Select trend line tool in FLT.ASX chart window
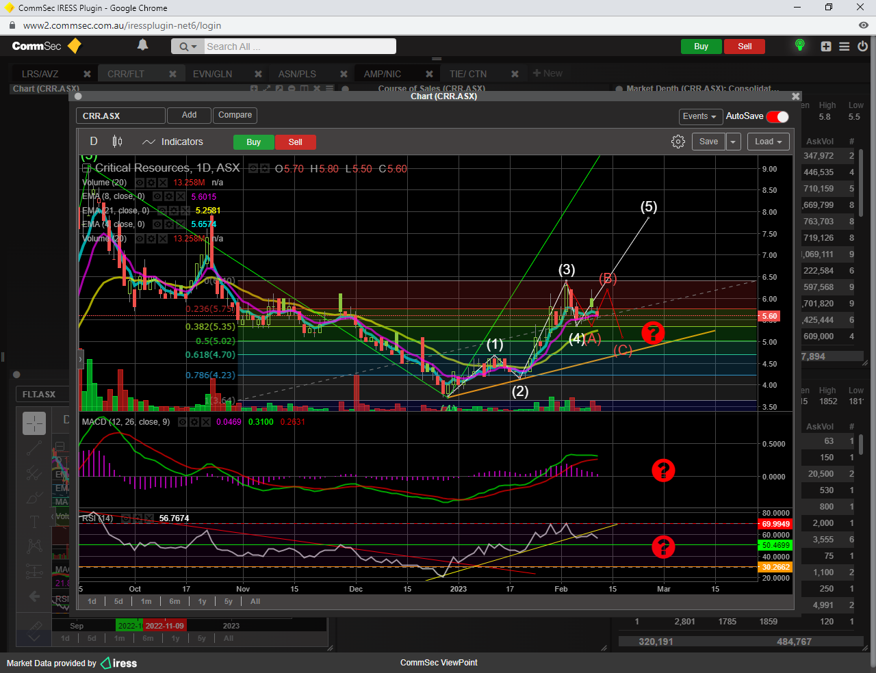 (x=34, y=448)
